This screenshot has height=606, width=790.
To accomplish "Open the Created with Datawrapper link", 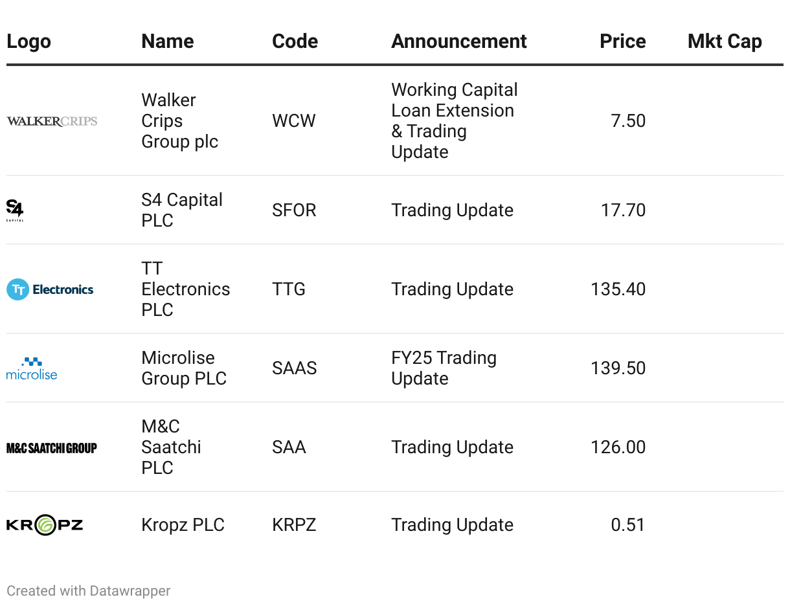I will click(89, 591).
